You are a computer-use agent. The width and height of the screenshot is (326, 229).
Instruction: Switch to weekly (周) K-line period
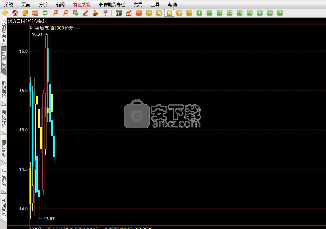(159, 13)
